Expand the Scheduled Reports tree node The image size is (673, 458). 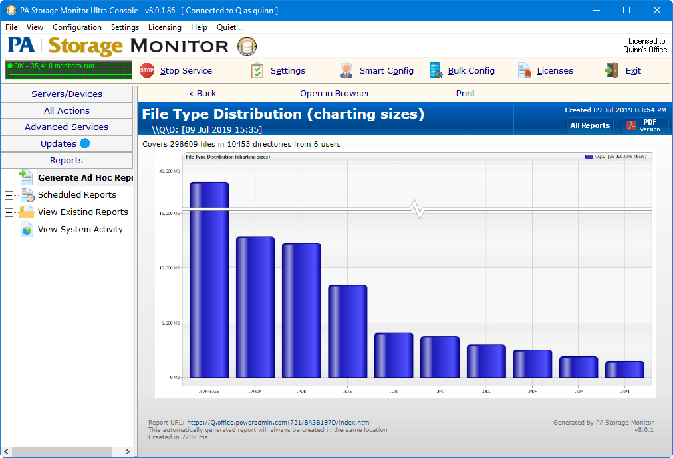pos(9,195)
